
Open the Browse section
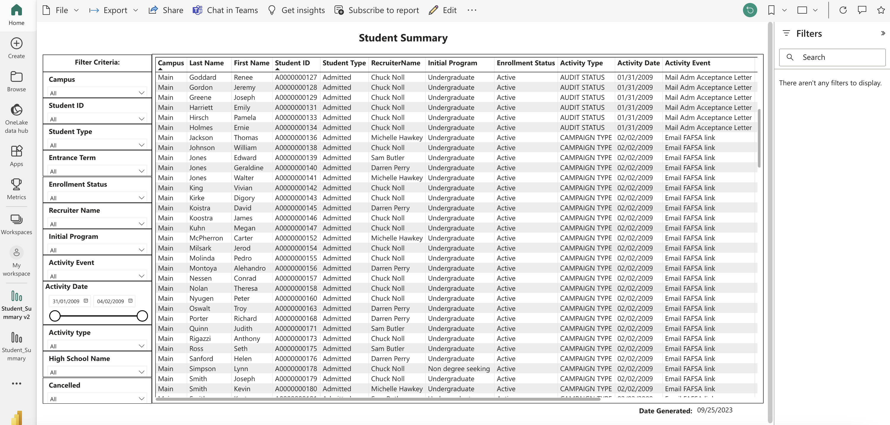coord(16,82)
